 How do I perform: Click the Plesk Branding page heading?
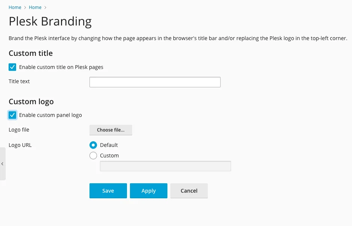(x=50, y=21)
